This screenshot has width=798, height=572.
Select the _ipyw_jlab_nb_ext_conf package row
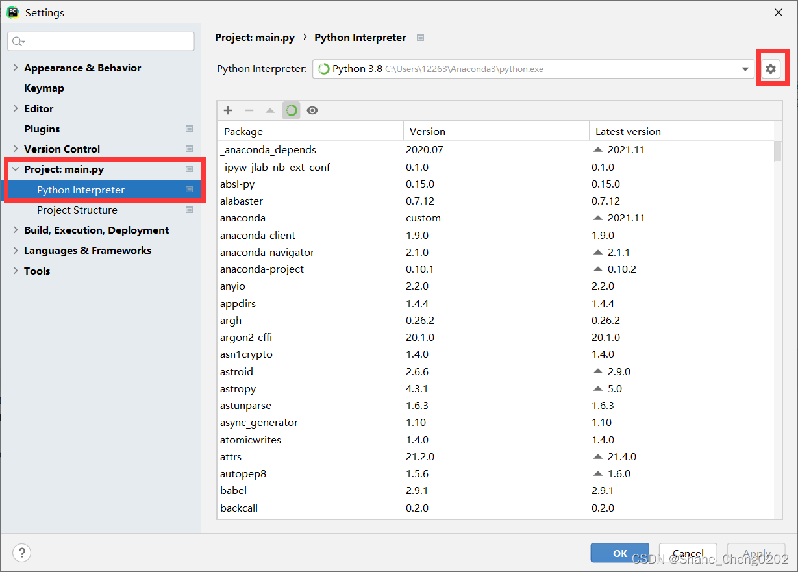[x=495, y=167]
